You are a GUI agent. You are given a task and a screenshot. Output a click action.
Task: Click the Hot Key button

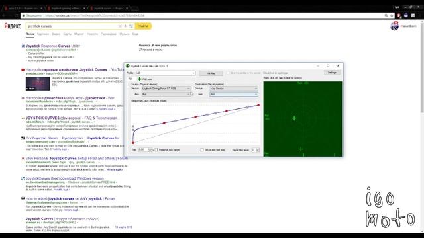click(211, 73)
